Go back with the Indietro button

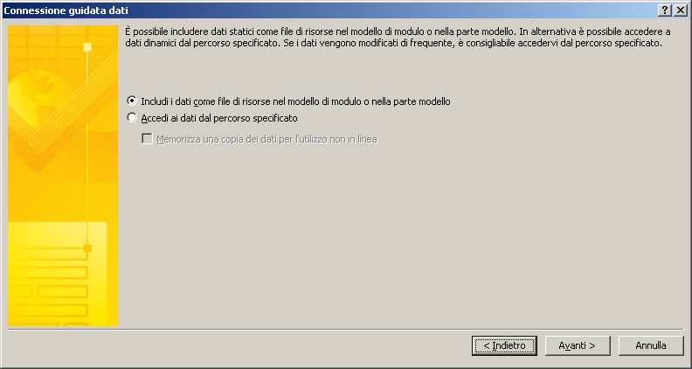(504, 345)
